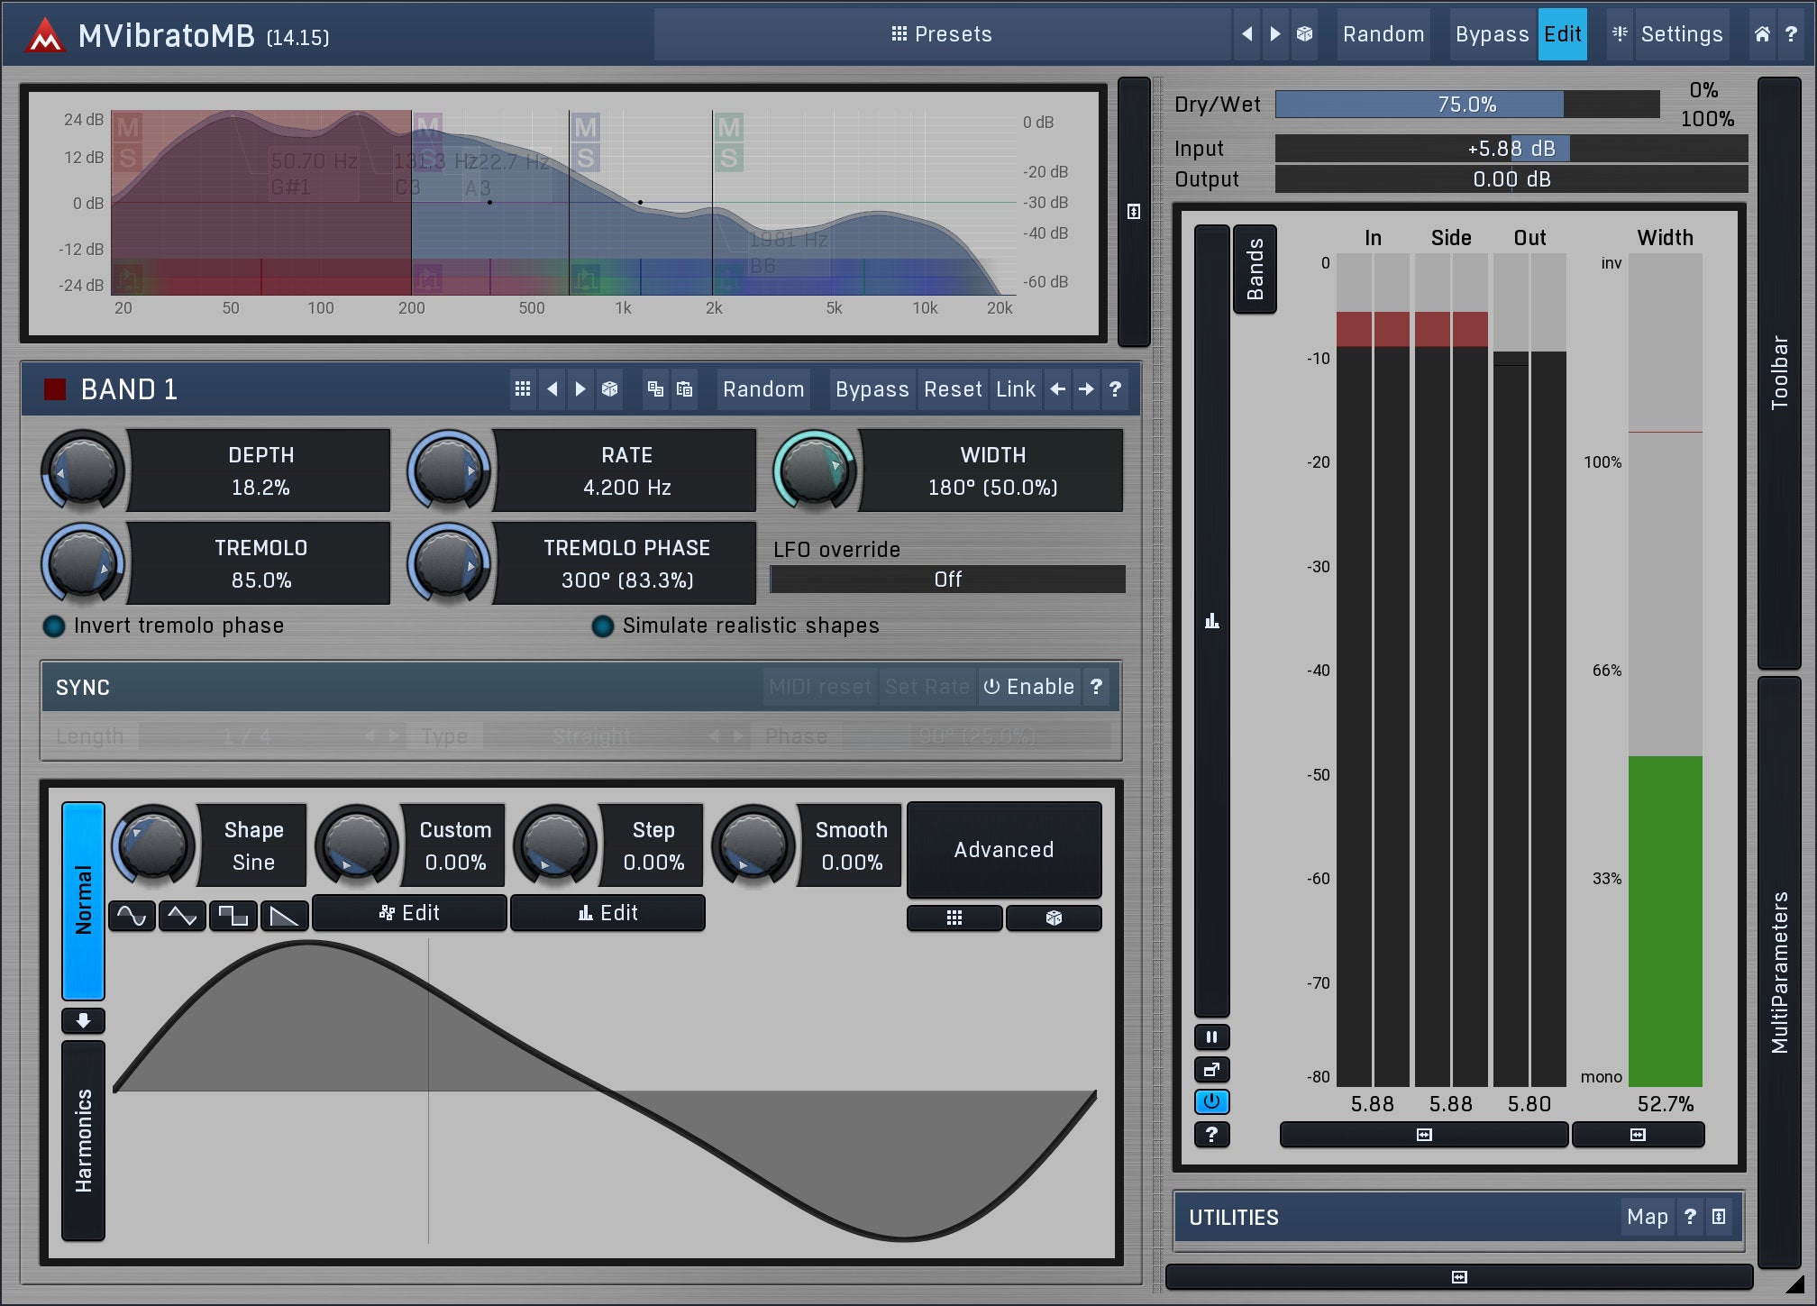Screen dimensions: 1817x1306
Task: Pause the level meters
Action: coord(1211,1037)
